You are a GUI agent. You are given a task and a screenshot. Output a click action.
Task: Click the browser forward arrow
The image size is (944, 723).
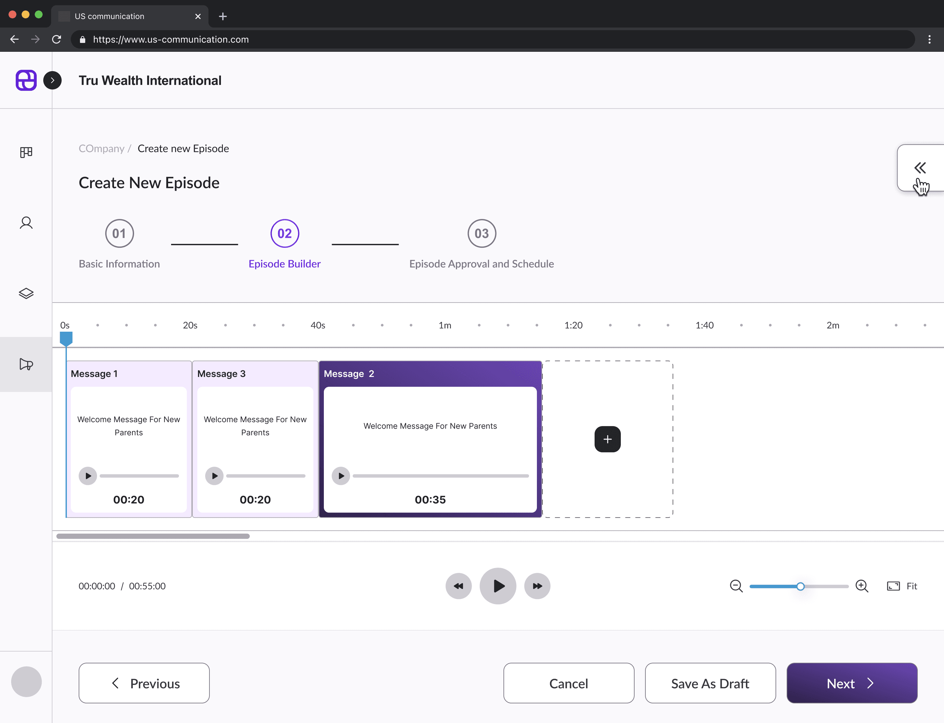(35, 39)
